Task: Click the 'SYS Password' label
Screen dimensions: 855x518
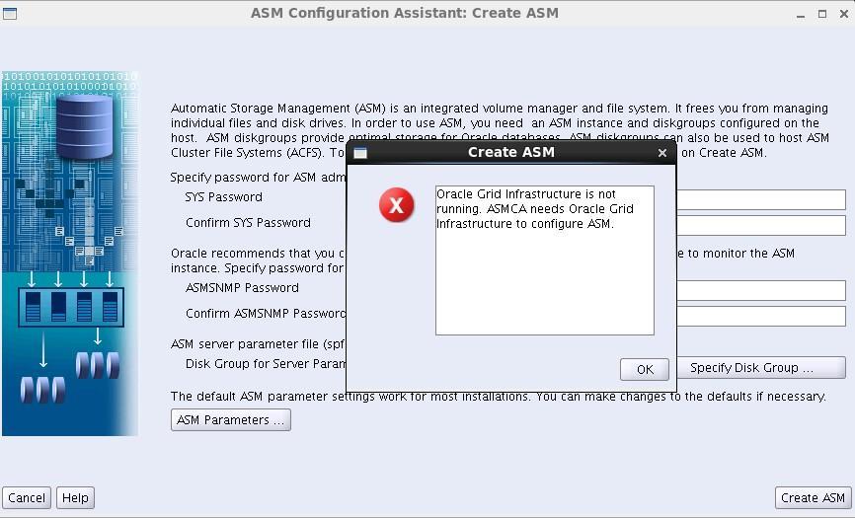Action: click(x=223, y=197)
